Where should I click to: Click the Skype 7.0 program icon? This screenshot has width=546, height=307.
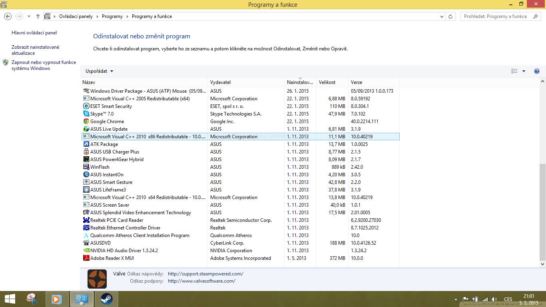click(x=86, y=114)
